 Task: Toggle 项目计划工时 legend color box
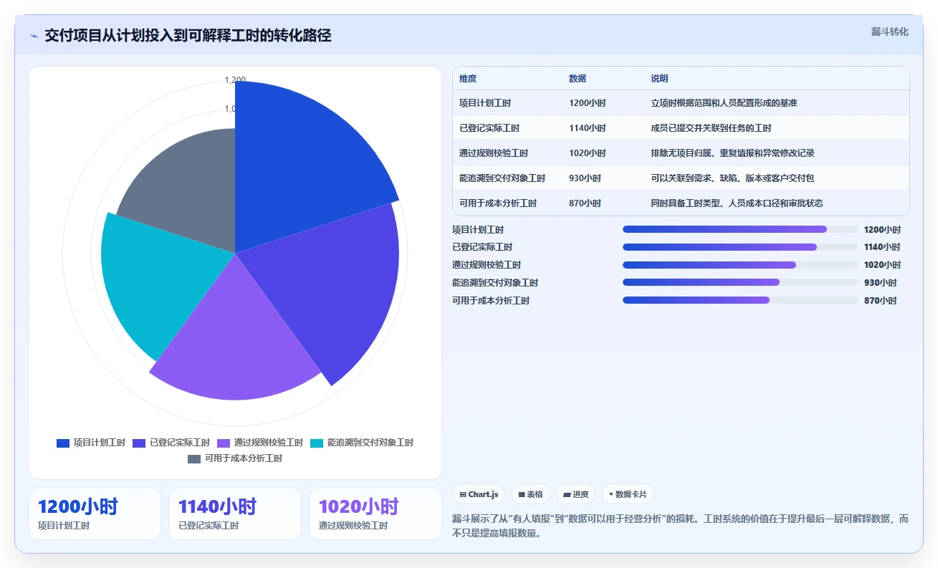[63, 443]
